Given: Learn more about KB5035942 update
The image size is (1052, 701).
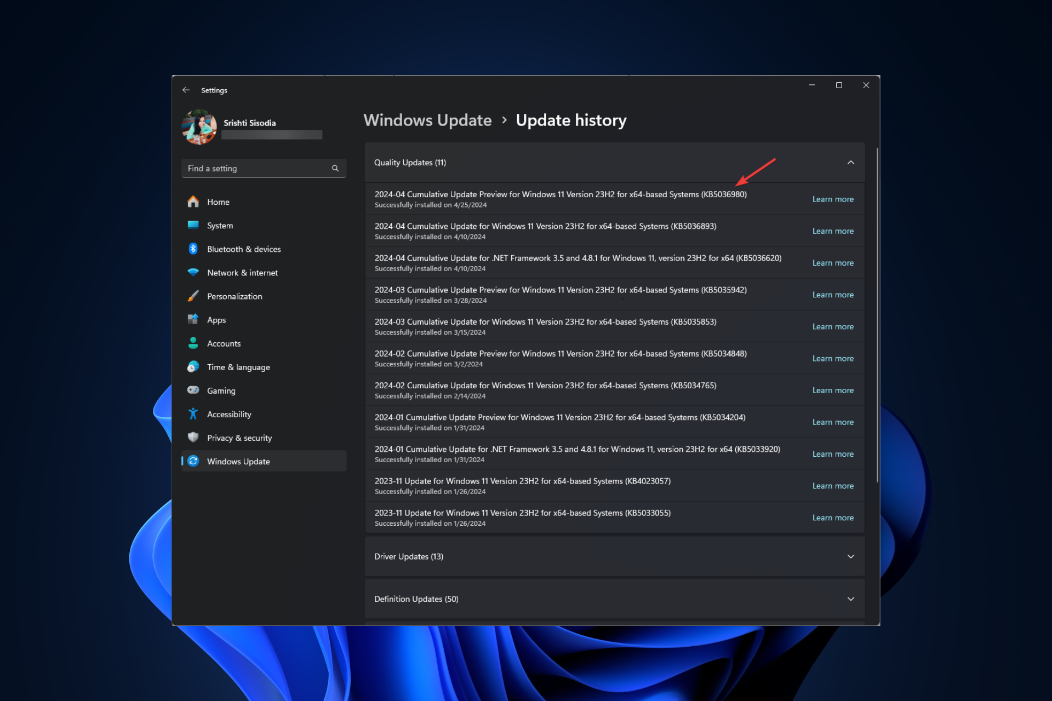Looking at the screenshot, I should point(833,295).
